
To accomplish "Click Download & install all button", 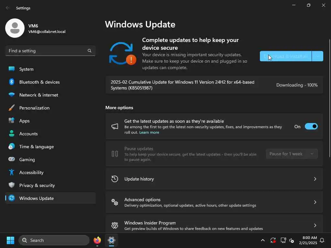I will click(286, 56).
